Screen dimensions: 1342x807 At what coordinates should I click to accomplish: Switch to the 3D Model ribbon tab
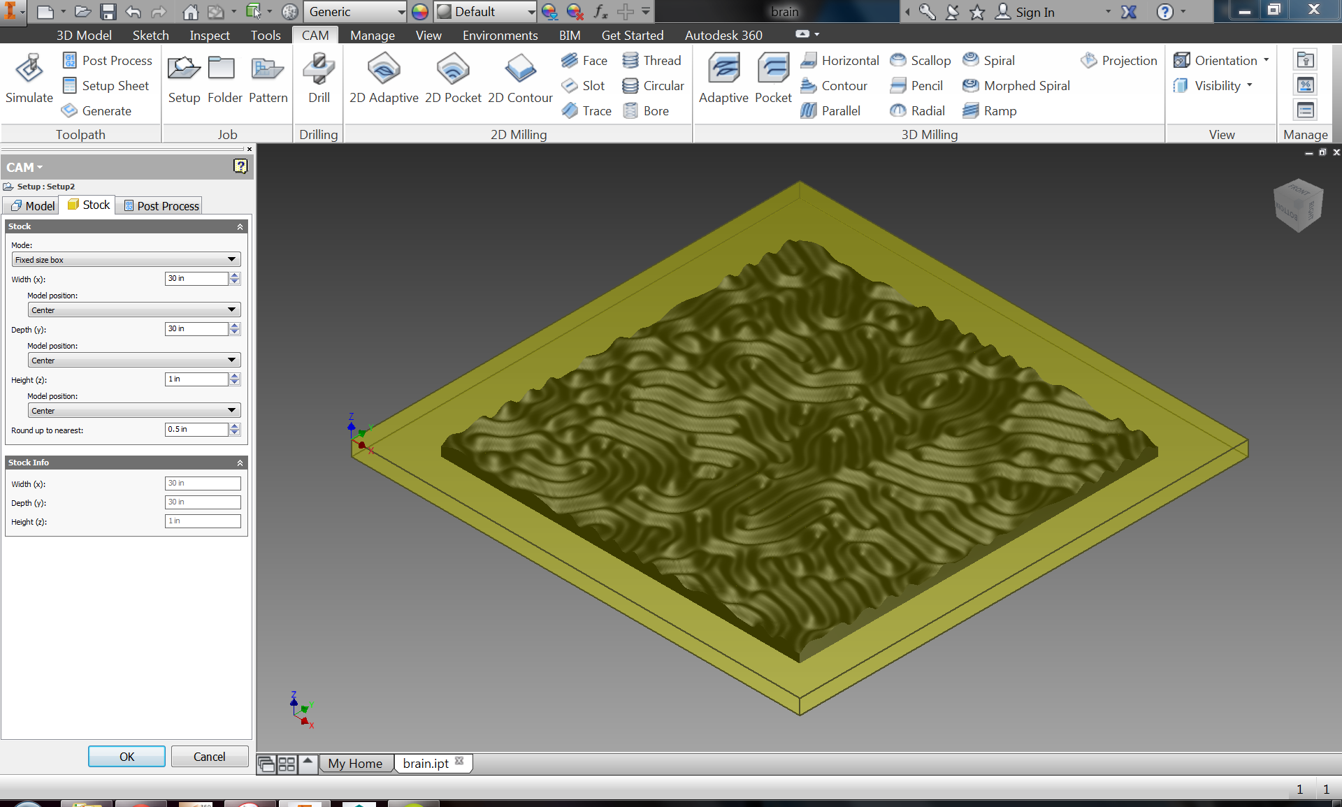pyautogui.click(x=84, y=36)
